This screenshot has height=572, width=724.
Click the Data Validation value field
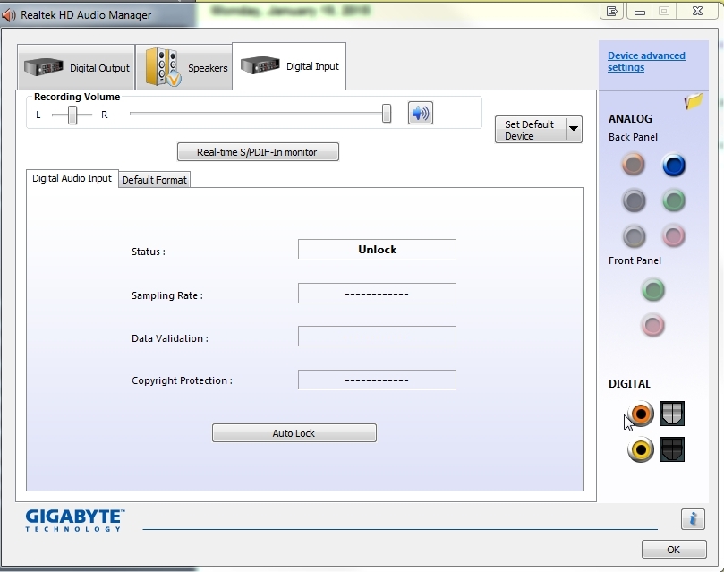coord(377,337)
